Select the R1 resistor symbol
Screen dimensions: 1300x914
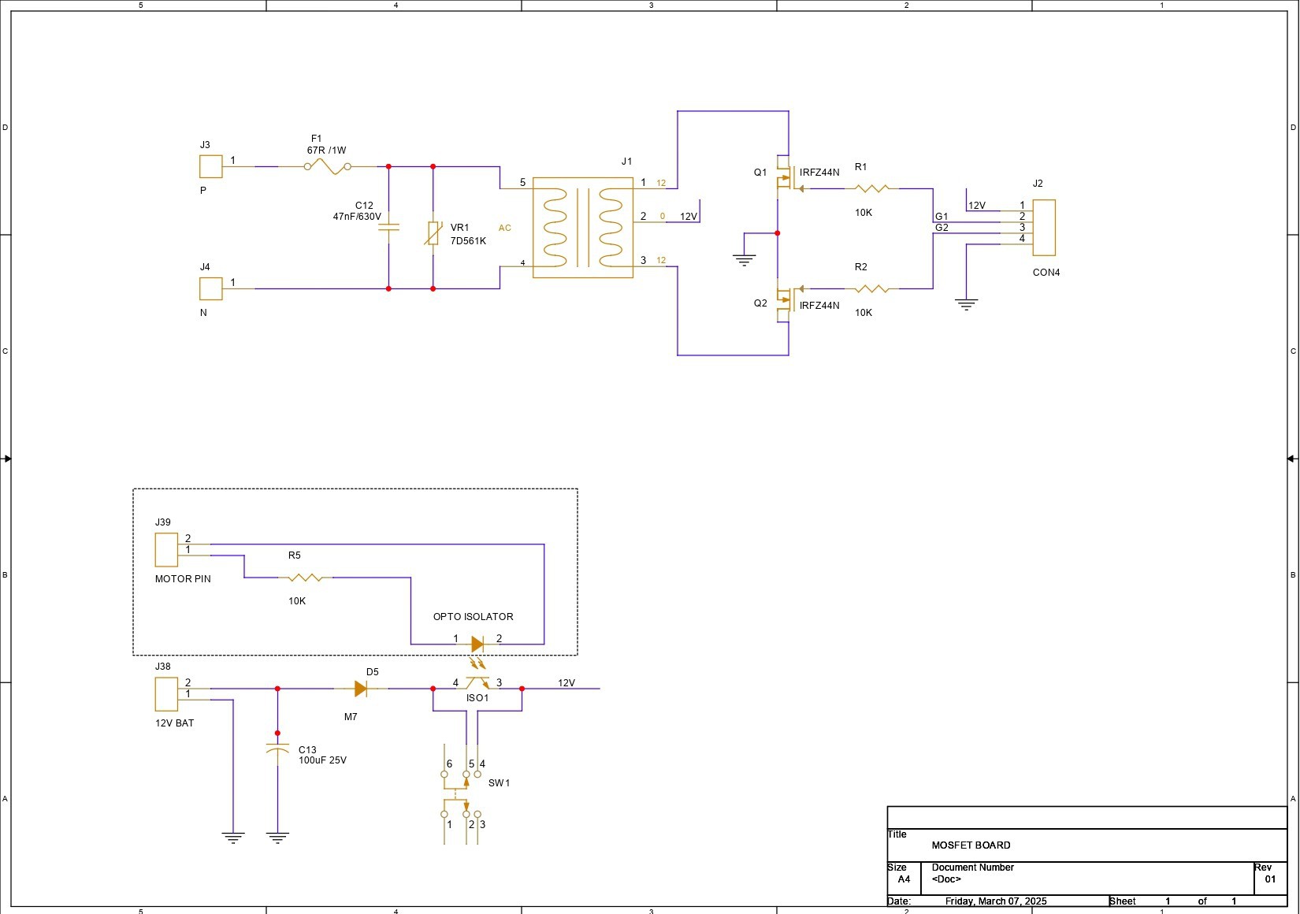pos(871,188)
